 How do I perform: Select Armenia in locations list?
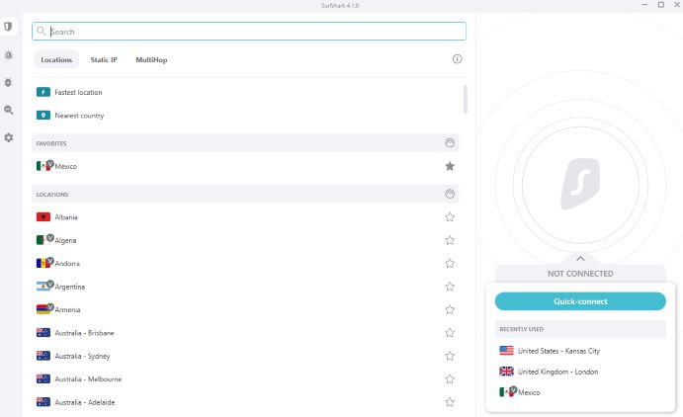point(245,309)
